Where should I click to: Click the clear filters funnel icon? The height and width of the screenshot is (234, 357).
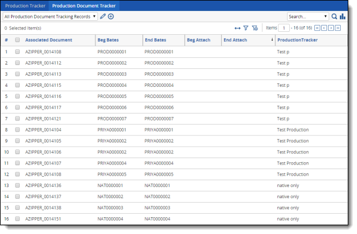[255, 28]
